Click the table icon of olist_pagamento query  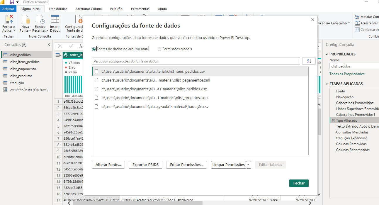5,69
